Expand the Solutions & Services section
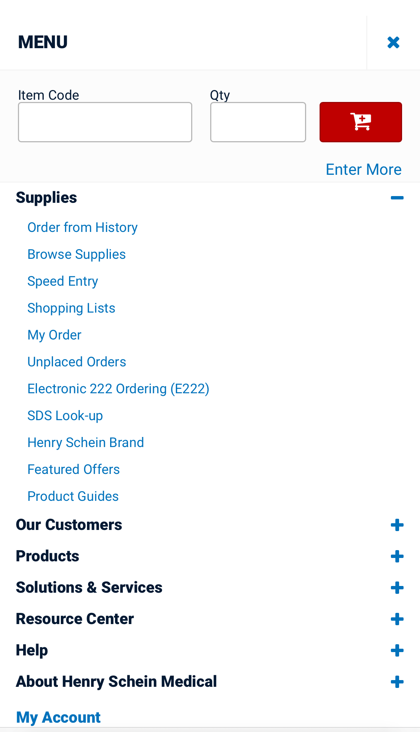The height and width of the screenshot is (732, 420). coord(397,587)
